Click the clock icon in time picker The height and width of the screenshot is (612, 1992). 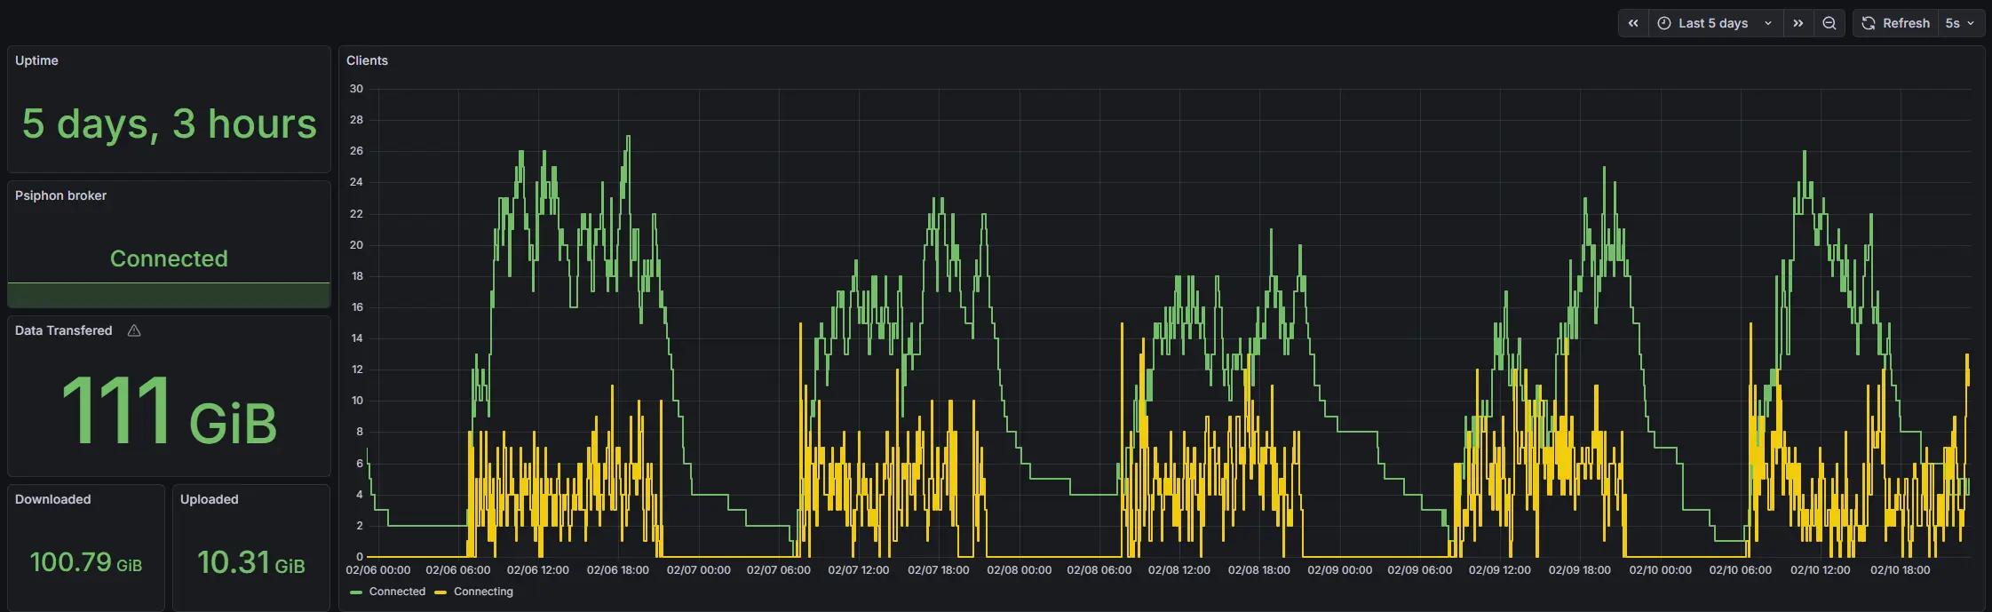tap(1664, 23)
